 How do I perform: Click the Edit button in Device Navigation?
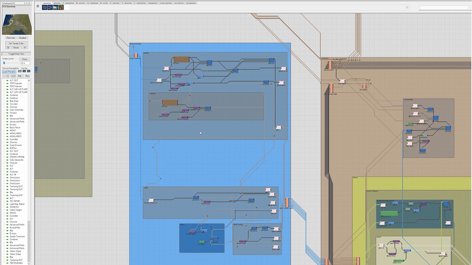point(20,76)
